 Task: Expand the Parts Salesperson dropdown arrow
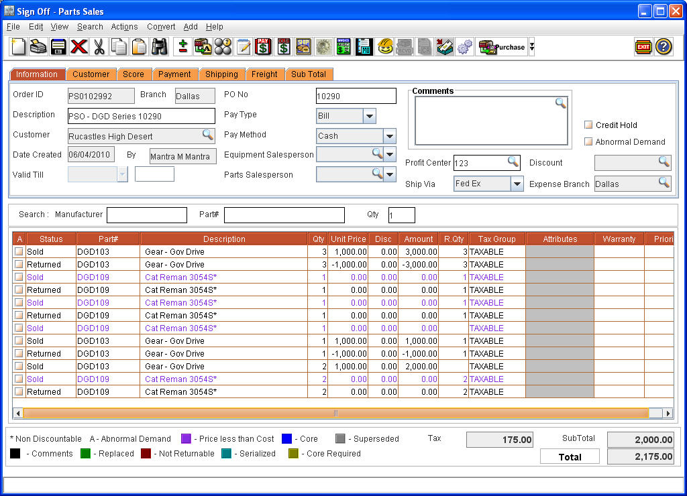click(390, 174)
